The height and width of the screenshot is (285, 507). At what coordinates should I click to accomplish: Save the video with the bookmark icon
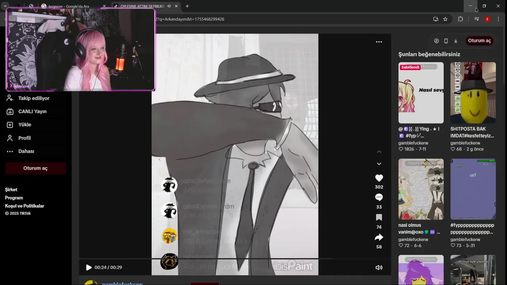[379, 217]
